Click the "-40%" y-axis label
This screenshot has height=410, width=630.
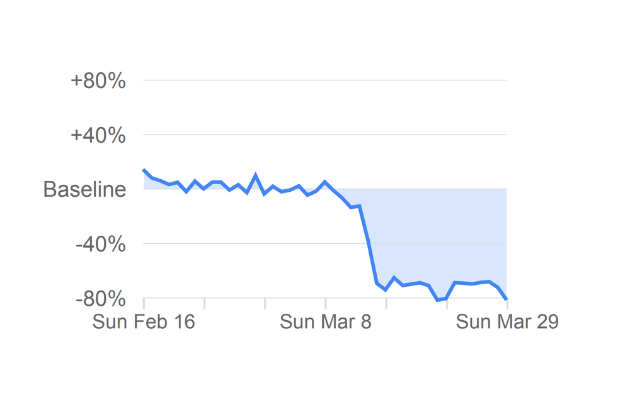tap(101, 244)
